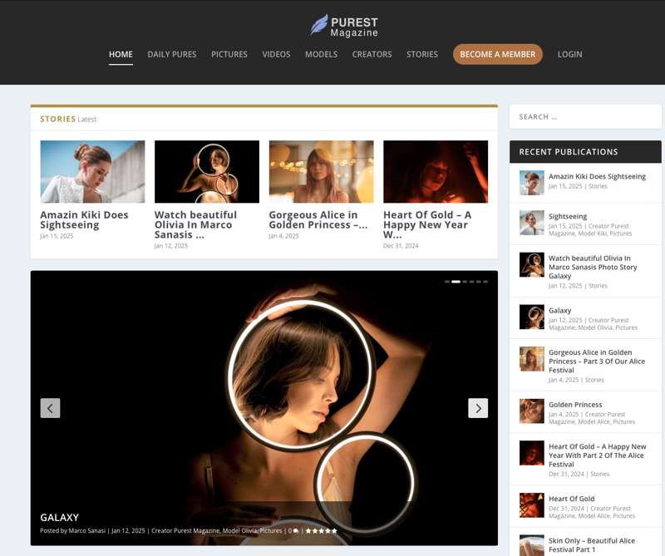Open the Gorgeous Alice in Golden Princess card image
The height and width of the screenshot is (556, 665).
[322, 172]
